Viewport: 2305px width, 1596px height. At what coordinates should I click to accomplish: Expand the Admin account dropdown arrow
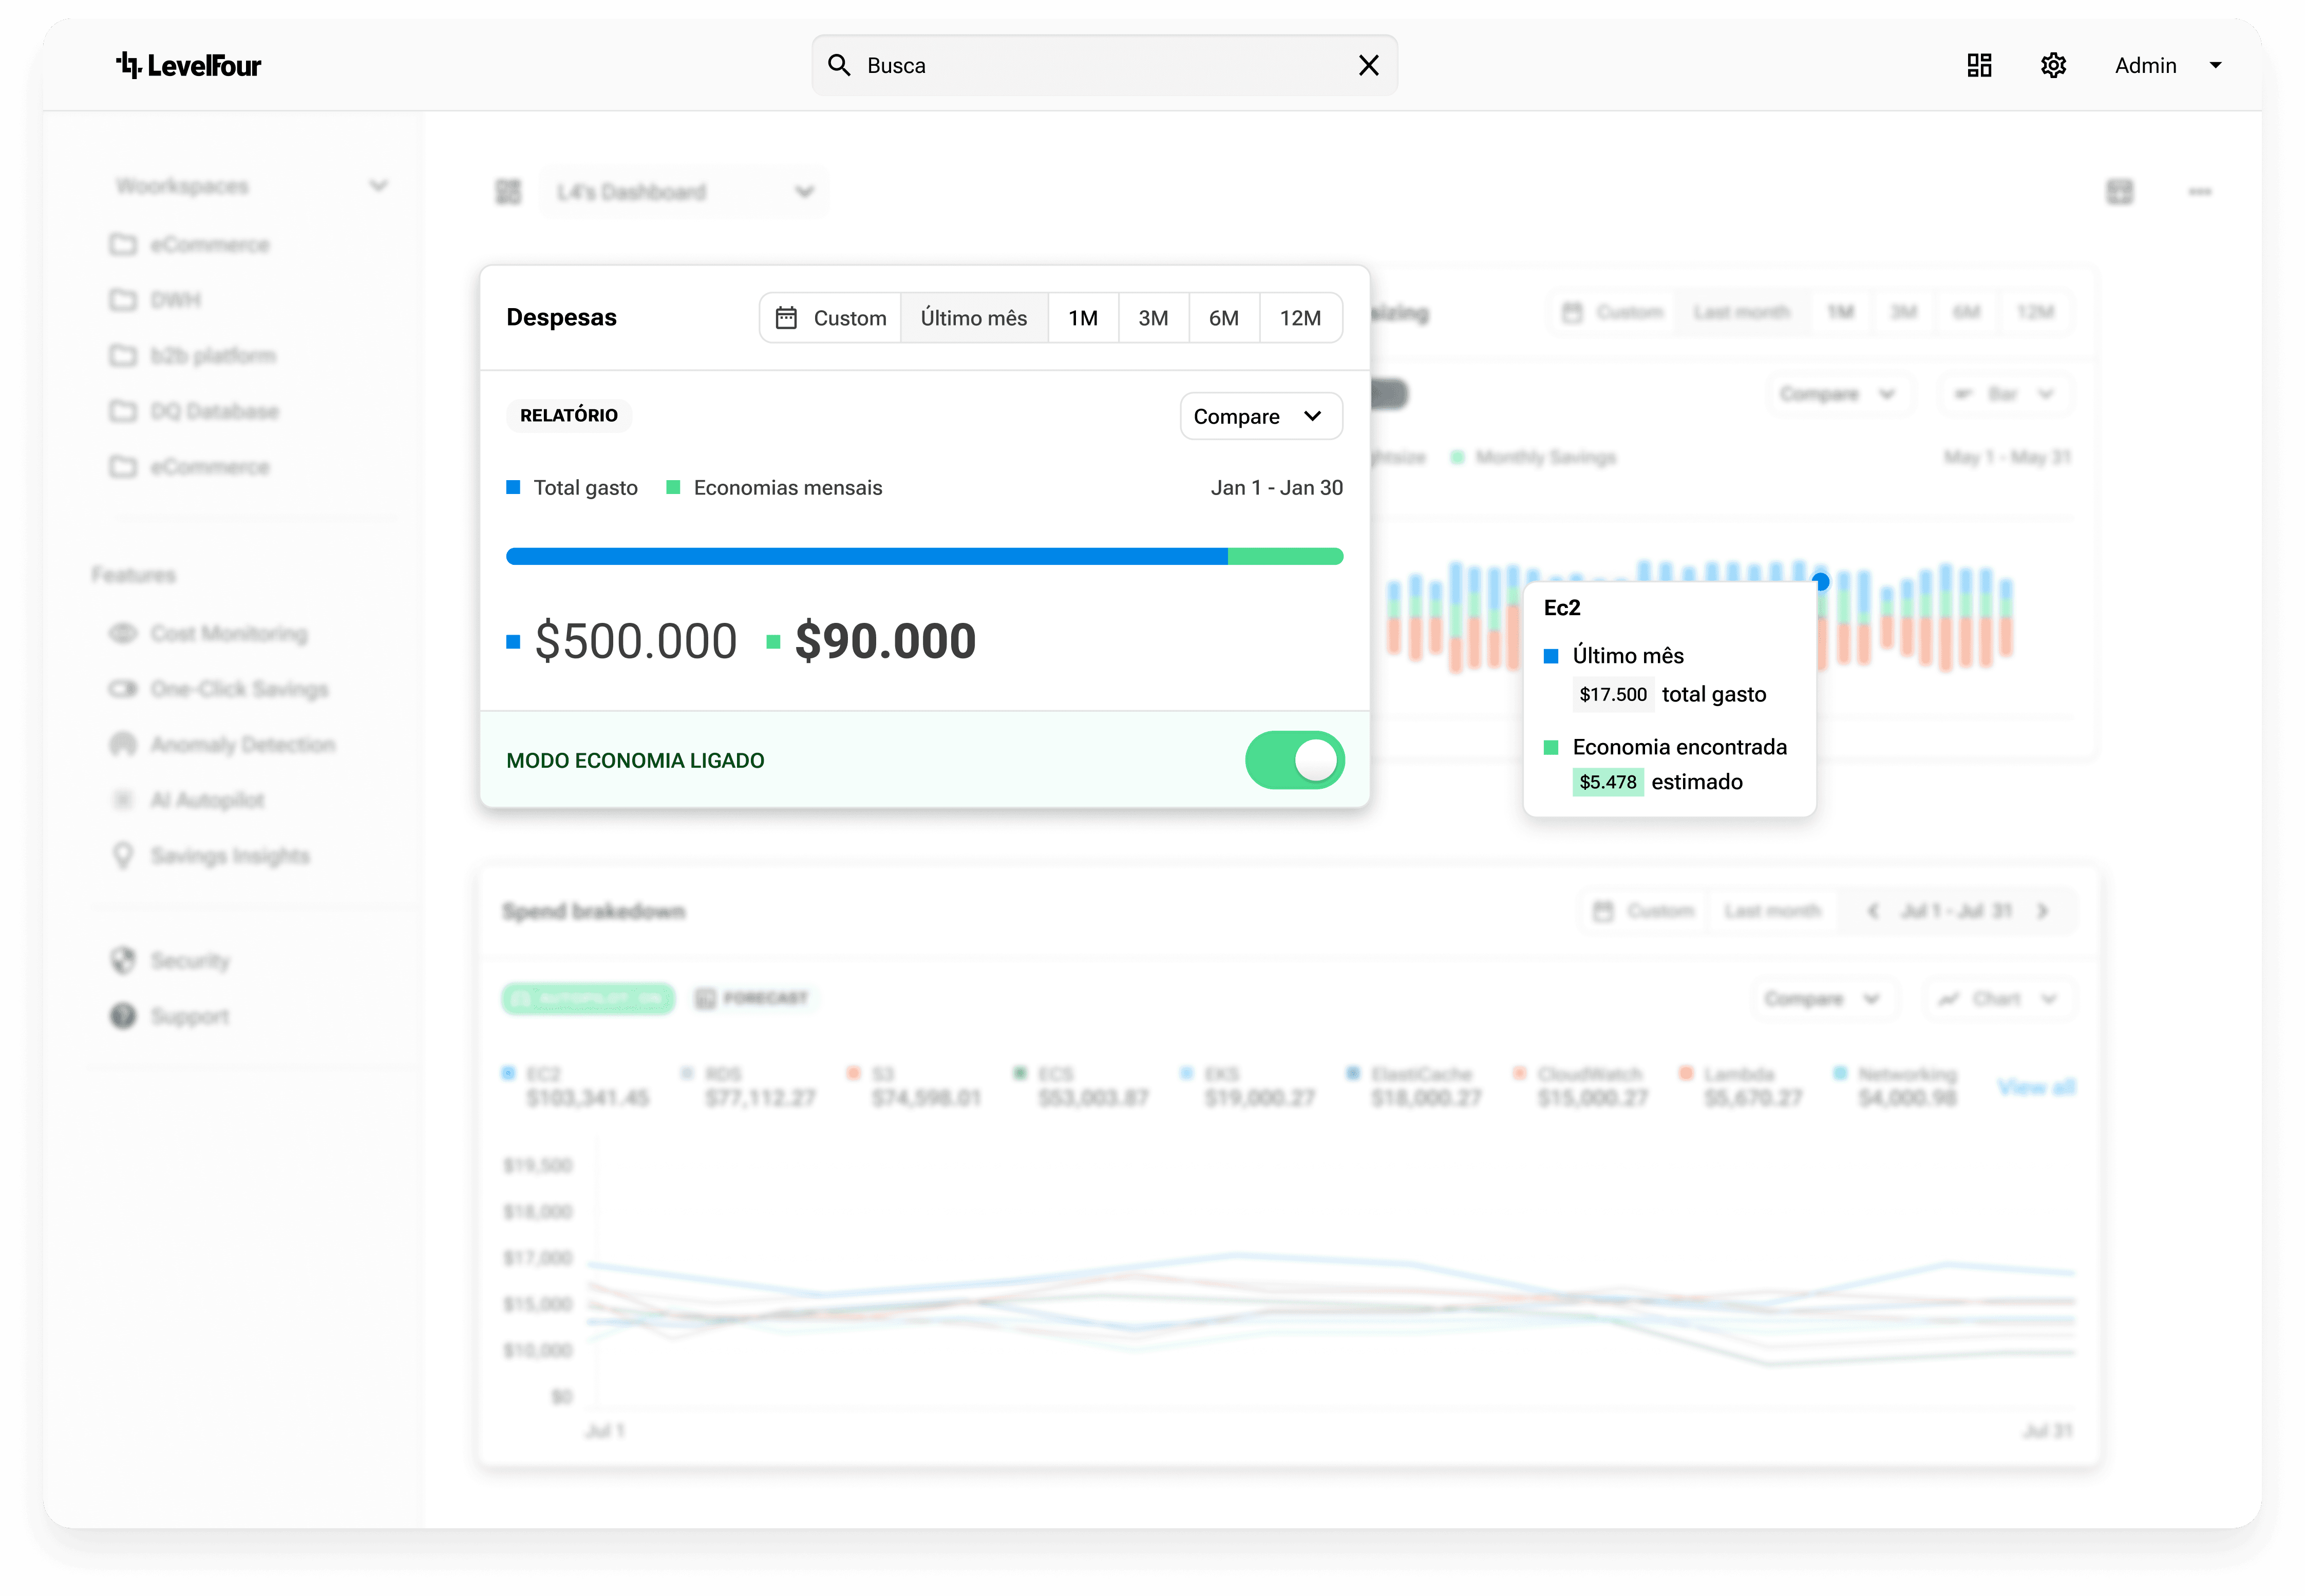[x=2215, y=66]
